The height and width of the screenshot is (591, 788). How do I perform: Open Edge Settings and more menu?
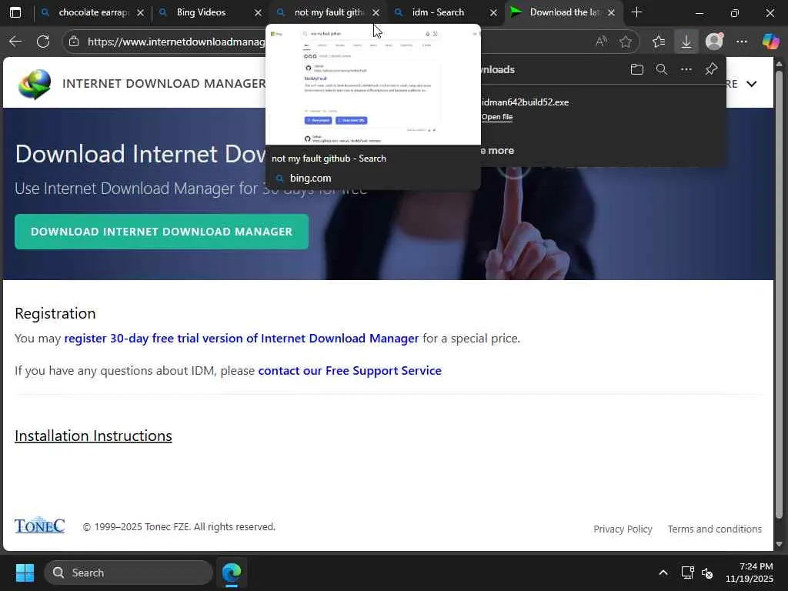coord(742,42)
